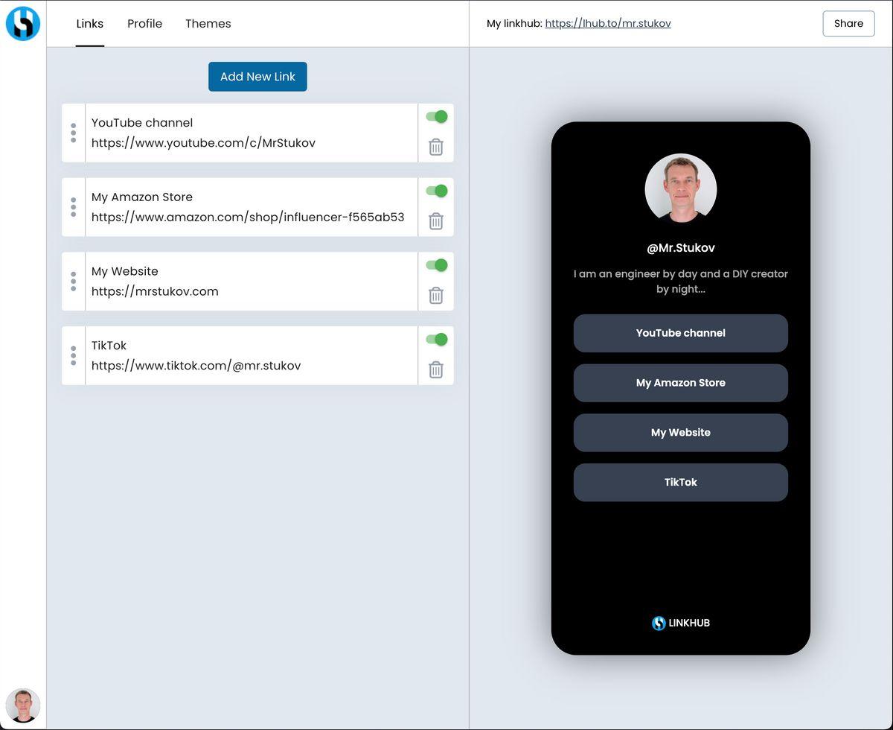Click YouTube channel button in preview
The image size is (893, 730).
pos(681,333)
